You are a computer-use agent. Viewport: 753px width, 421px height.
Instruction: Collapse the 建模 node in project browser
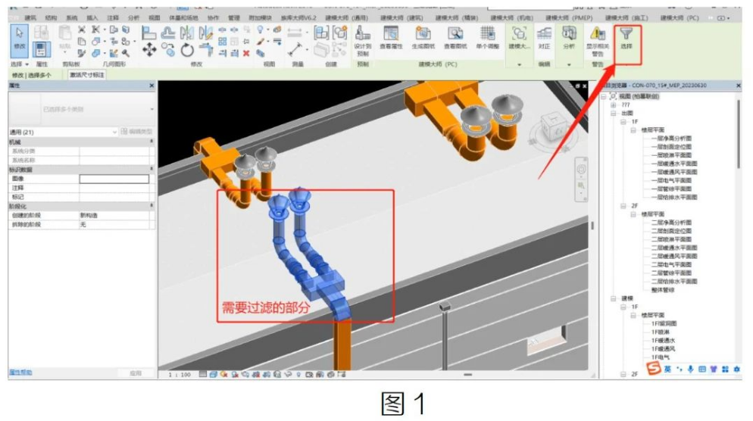click(x=614, y=298)
